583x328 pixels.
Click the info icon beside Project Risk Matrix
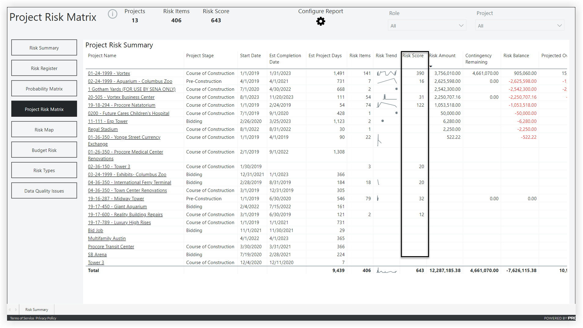(112, 14)
